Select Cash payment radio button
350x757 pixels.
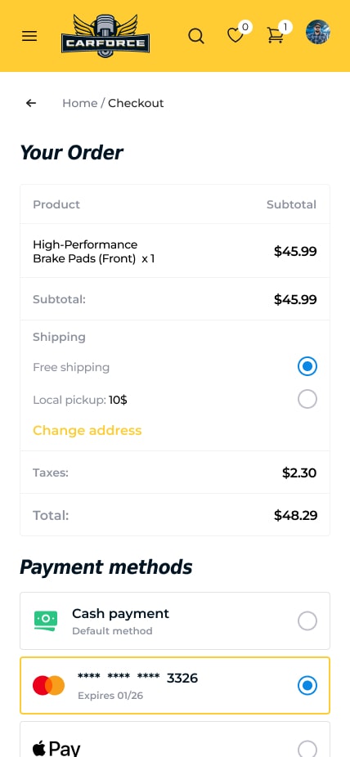click(307, 620)
